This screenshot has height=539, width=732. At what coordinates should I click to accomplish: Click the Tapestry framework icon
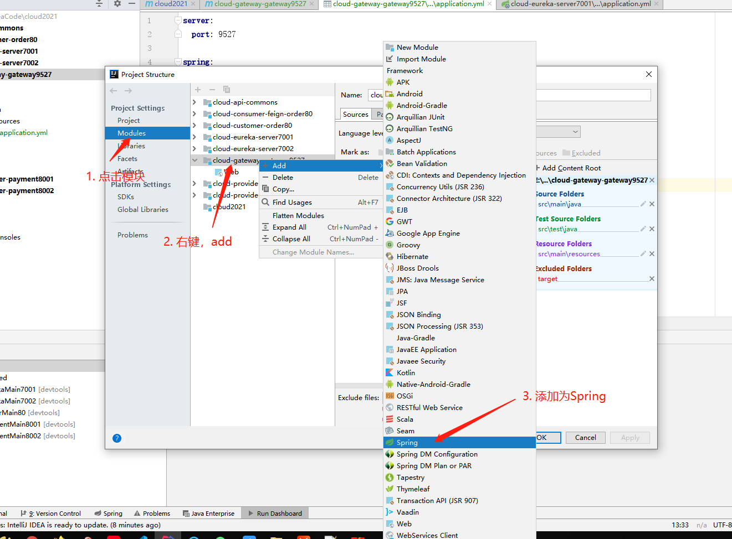(390, 478)
